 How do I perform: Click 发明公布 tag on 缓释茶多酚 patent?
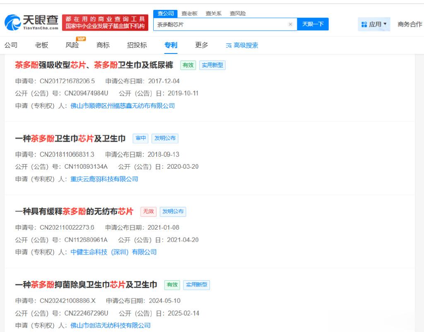pyautogui.click(x=173, y=211)
